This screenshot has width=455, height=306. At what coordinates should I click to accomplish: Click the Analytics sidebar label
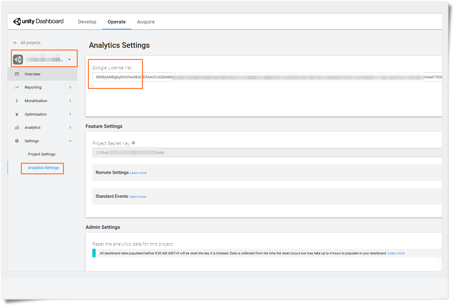point(33,128)
